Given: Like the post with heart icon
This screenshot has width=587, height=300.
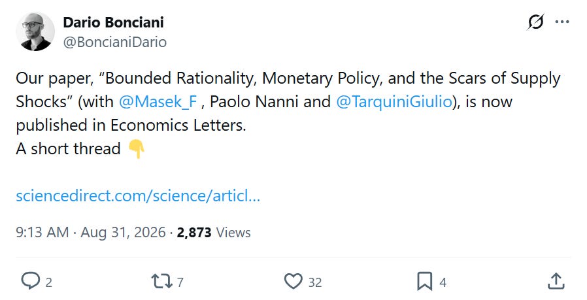Looking at the screenshot, I should 293,281.
